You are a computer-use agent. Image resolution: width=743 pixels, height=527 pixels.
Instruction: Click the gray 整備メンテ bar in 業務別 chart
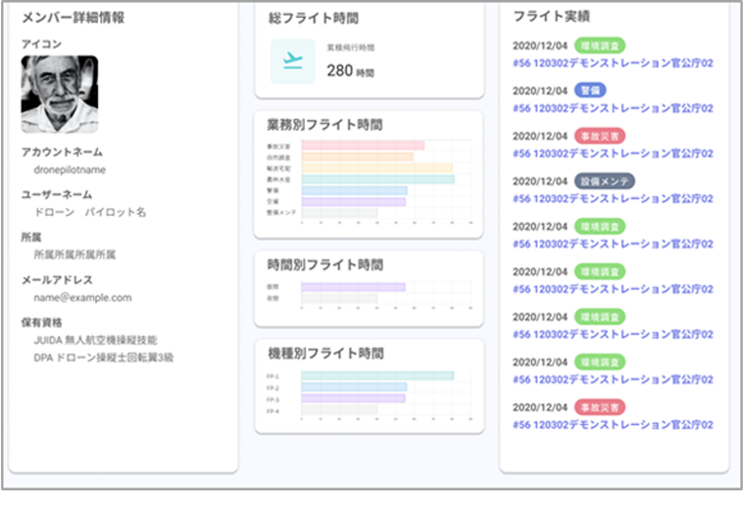pyautogui.click(x=340, y=213)
